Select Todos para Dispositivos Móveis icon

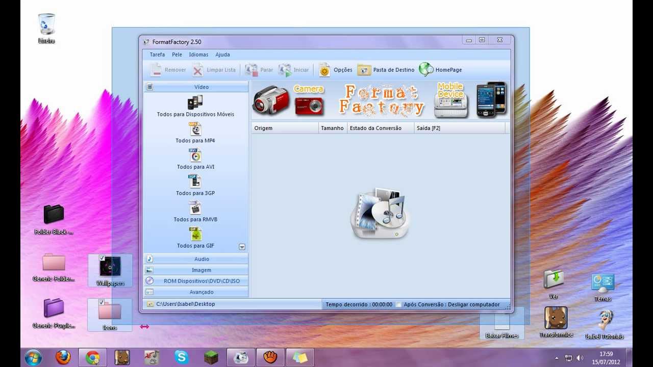coord(195,107)
